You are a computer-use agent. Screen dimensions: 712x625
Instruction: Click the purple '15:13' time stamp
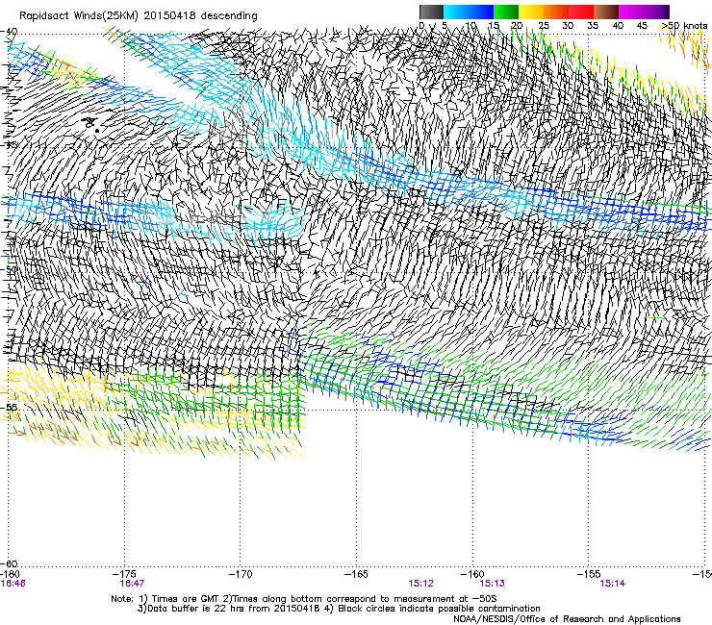[x=493, y=584]
